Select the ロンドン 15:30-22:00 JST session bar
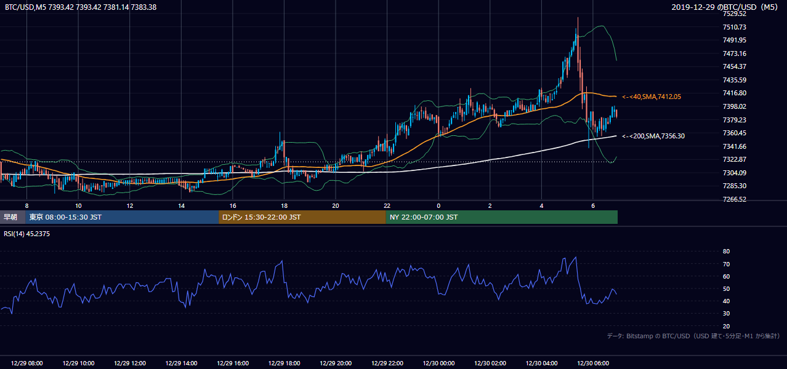This screenshot has width=787, height=369. tap(302, 217)
